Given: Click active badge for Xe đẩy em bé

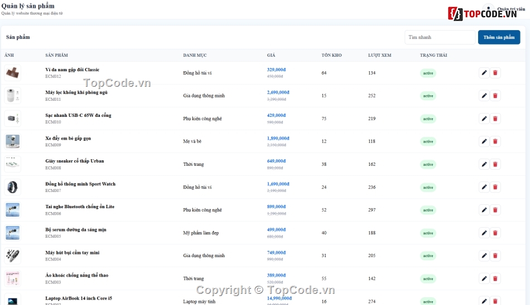Looking at the screenshot, I should pyautogui.click(x=428, y=142).
